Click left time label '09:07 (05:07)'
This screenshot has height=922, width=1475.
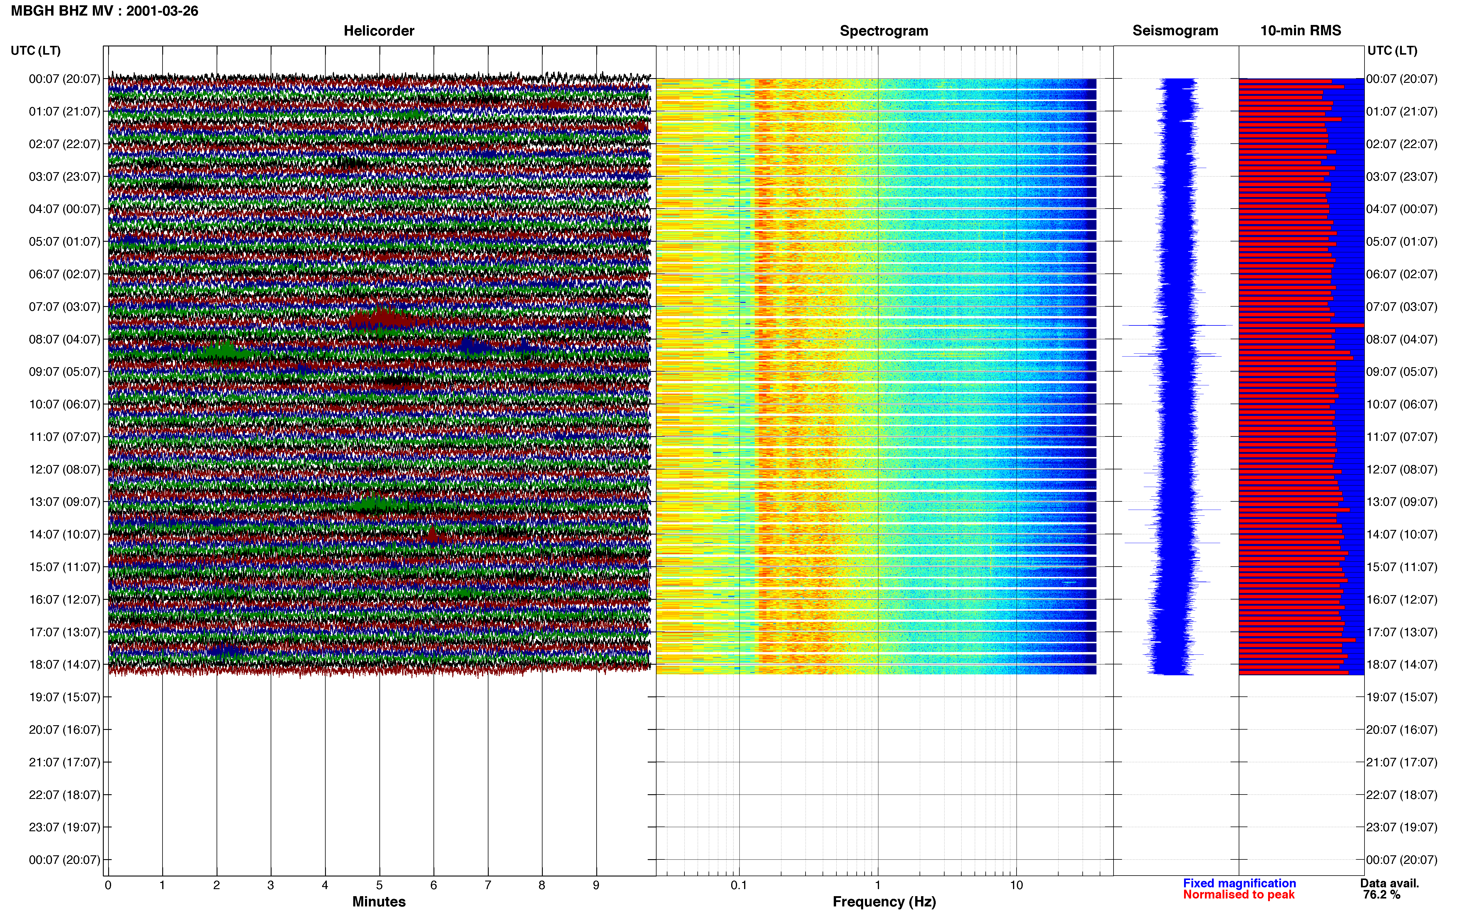[x=65, y=372]
